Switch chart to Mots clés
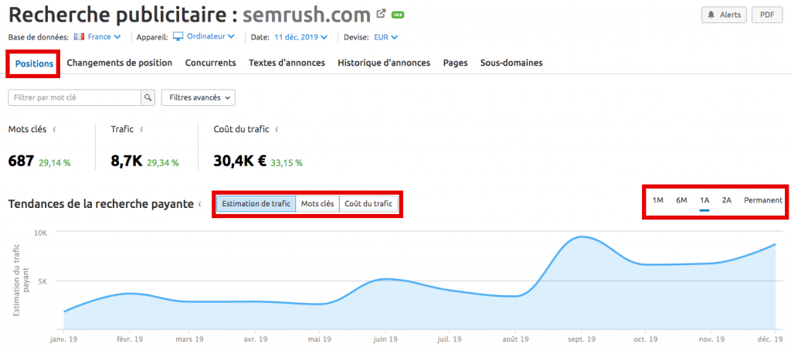Viewport: 791px width, 354px height. pyautogui.click(x=317, y=204)
